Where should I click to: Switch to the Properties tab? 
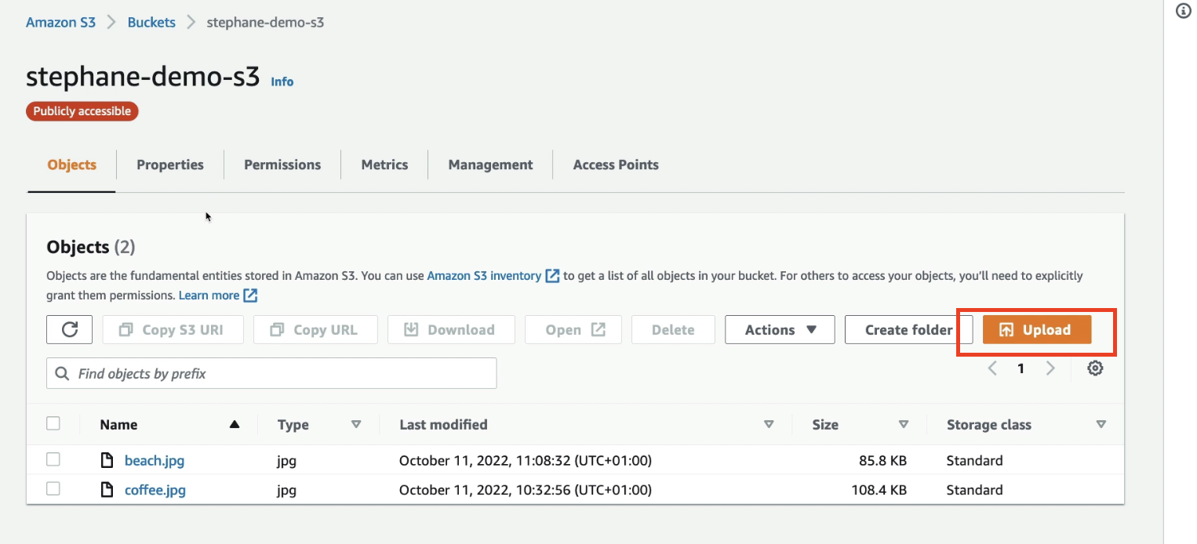pos(170,165)
